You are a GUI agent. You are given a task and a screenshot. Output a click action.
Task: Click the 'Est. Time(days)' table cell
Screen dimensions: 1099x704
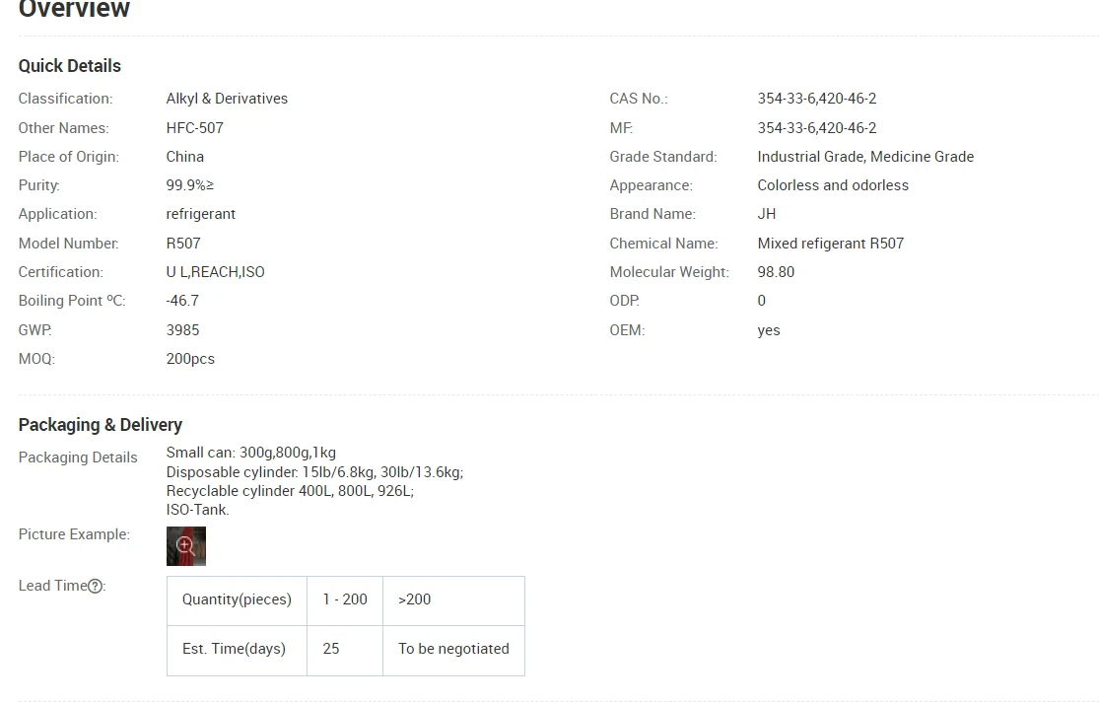coord(237,650)
